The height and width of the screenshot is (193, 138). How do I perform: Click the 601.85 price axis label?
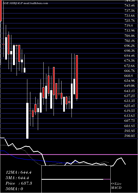(x=129, y=126)
